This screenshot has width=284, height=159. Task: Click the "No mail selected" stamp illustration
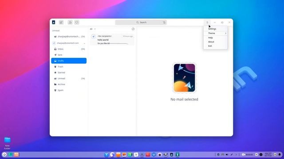coord(185,78)
